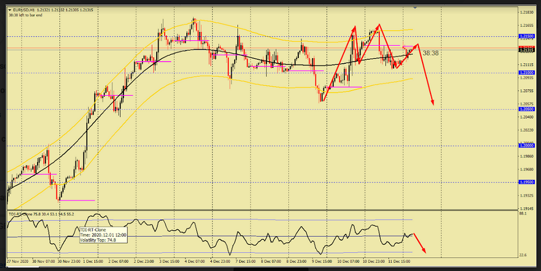This screenshot has height=271, width=541.
Task: Click the 38:38 timer label beside the price
Action: tap(431, 53)
